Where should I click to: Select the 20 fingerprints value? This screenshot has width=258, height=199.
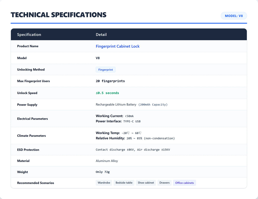110,81
